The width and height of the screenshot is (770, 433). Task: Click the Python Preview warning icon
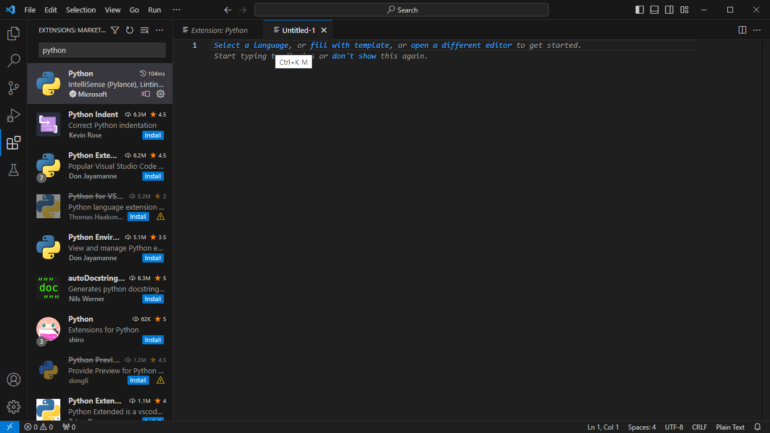point(160,380)
